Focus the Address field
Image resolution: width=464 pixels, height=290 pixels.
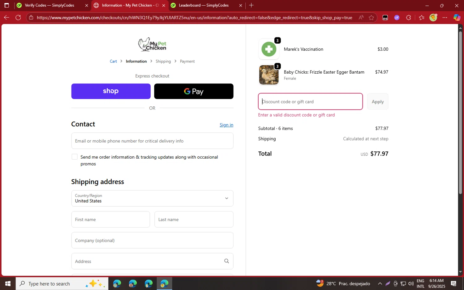pyautogui.click(x=152, y=261)
